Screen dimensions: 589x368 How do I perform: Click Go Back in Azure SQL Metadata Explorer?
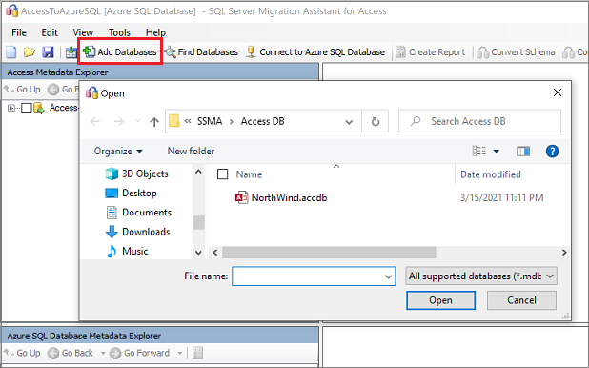click(71, 353)
